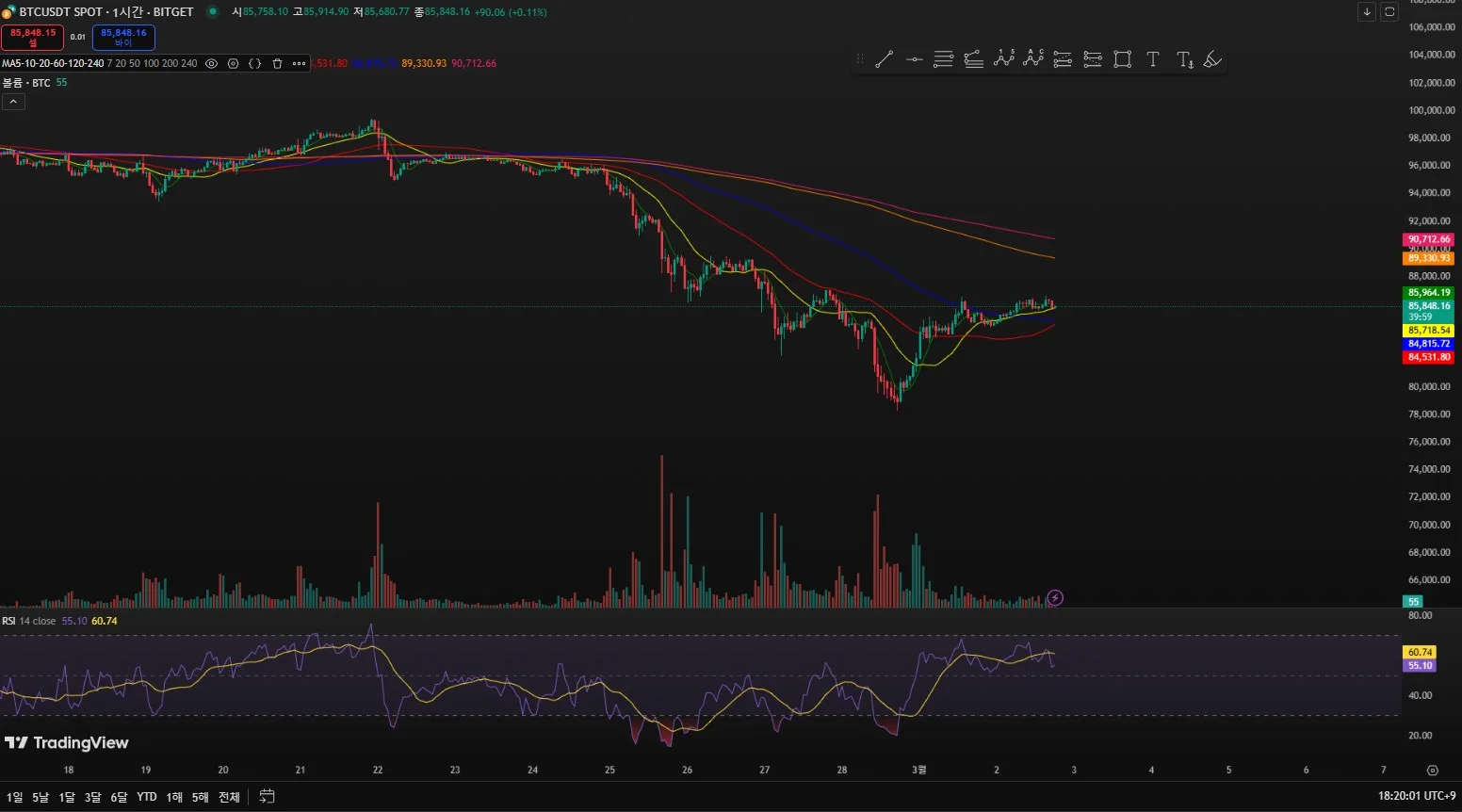
Task: Click the pink 90,712.66 price label
Action: [x=1429, y=240]
